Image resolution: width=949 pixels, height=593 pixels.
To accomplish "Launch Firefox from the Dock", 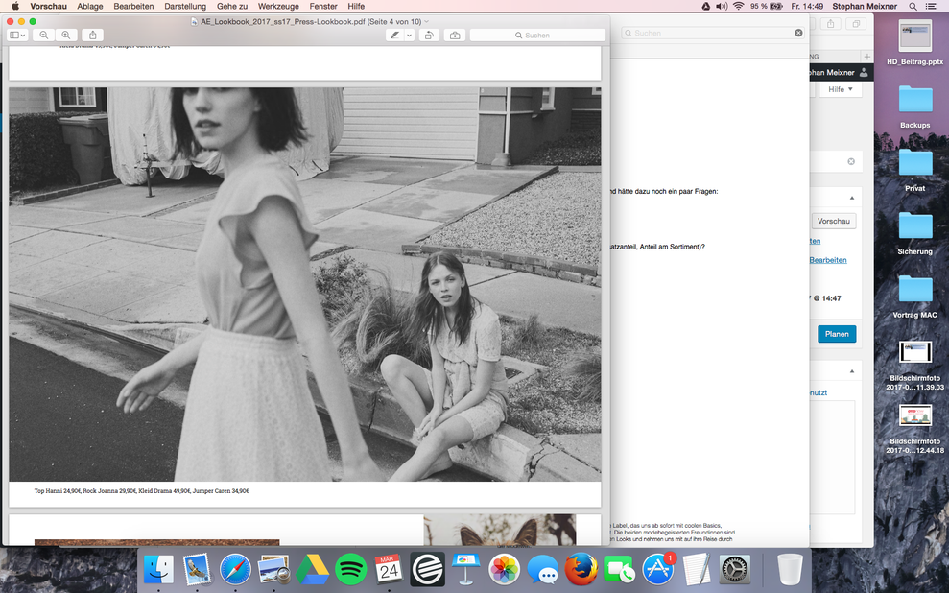I will coord(581,570).
